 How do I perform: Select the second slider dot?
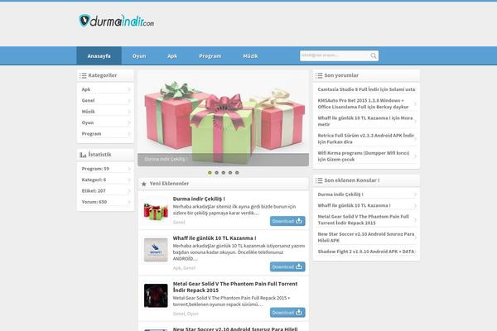[x=216, y=173]
